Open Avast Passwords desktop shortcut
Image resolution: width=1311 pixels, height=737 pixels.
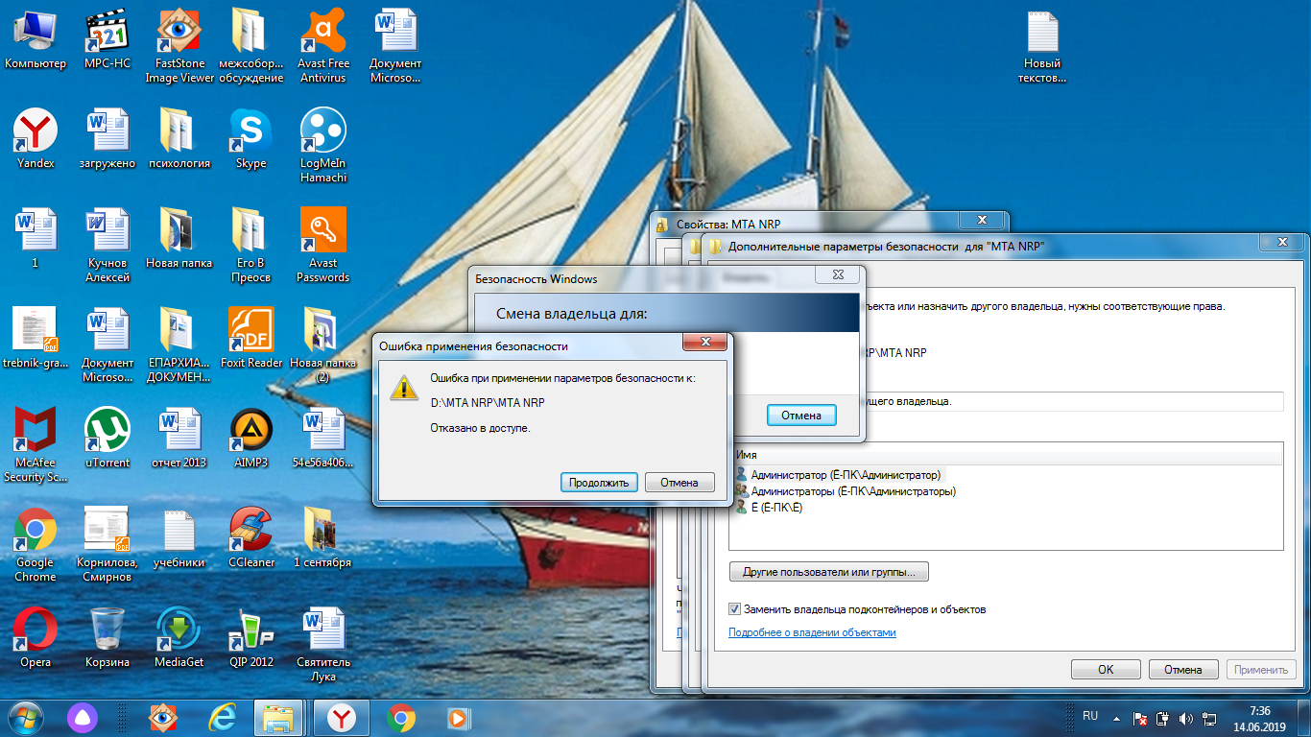click(x=323, y=246)
